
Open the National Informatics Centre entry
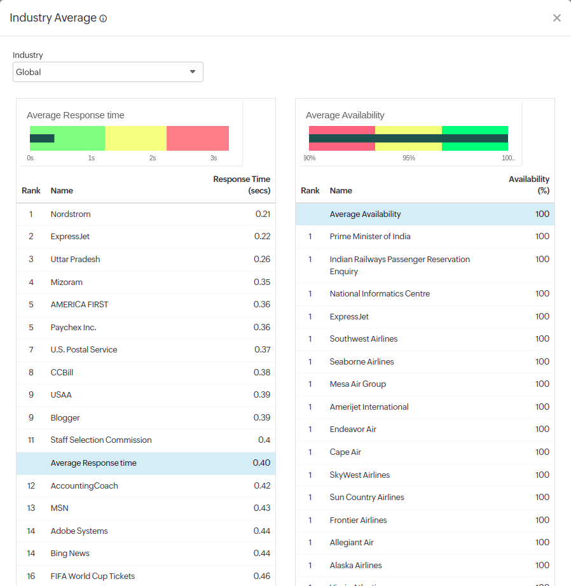[x=380, y=293]
